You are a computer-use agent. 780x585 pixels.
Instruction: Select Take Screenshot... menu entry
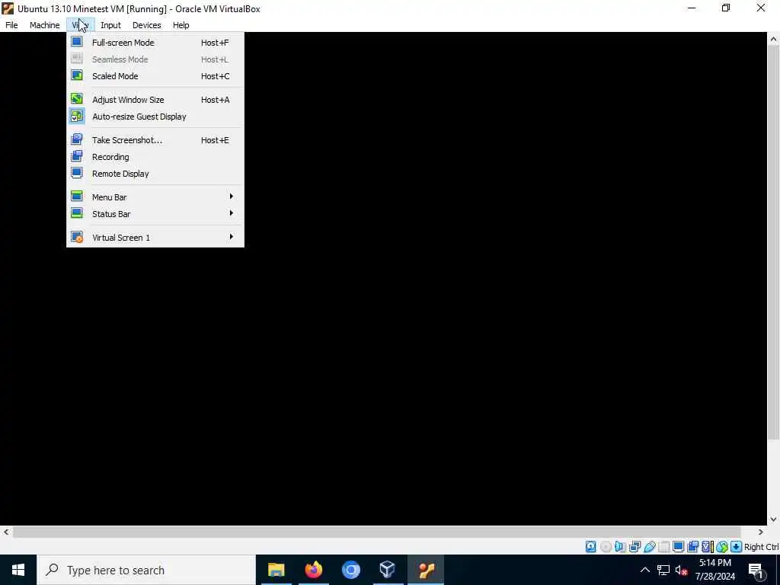tap(155, 140)
